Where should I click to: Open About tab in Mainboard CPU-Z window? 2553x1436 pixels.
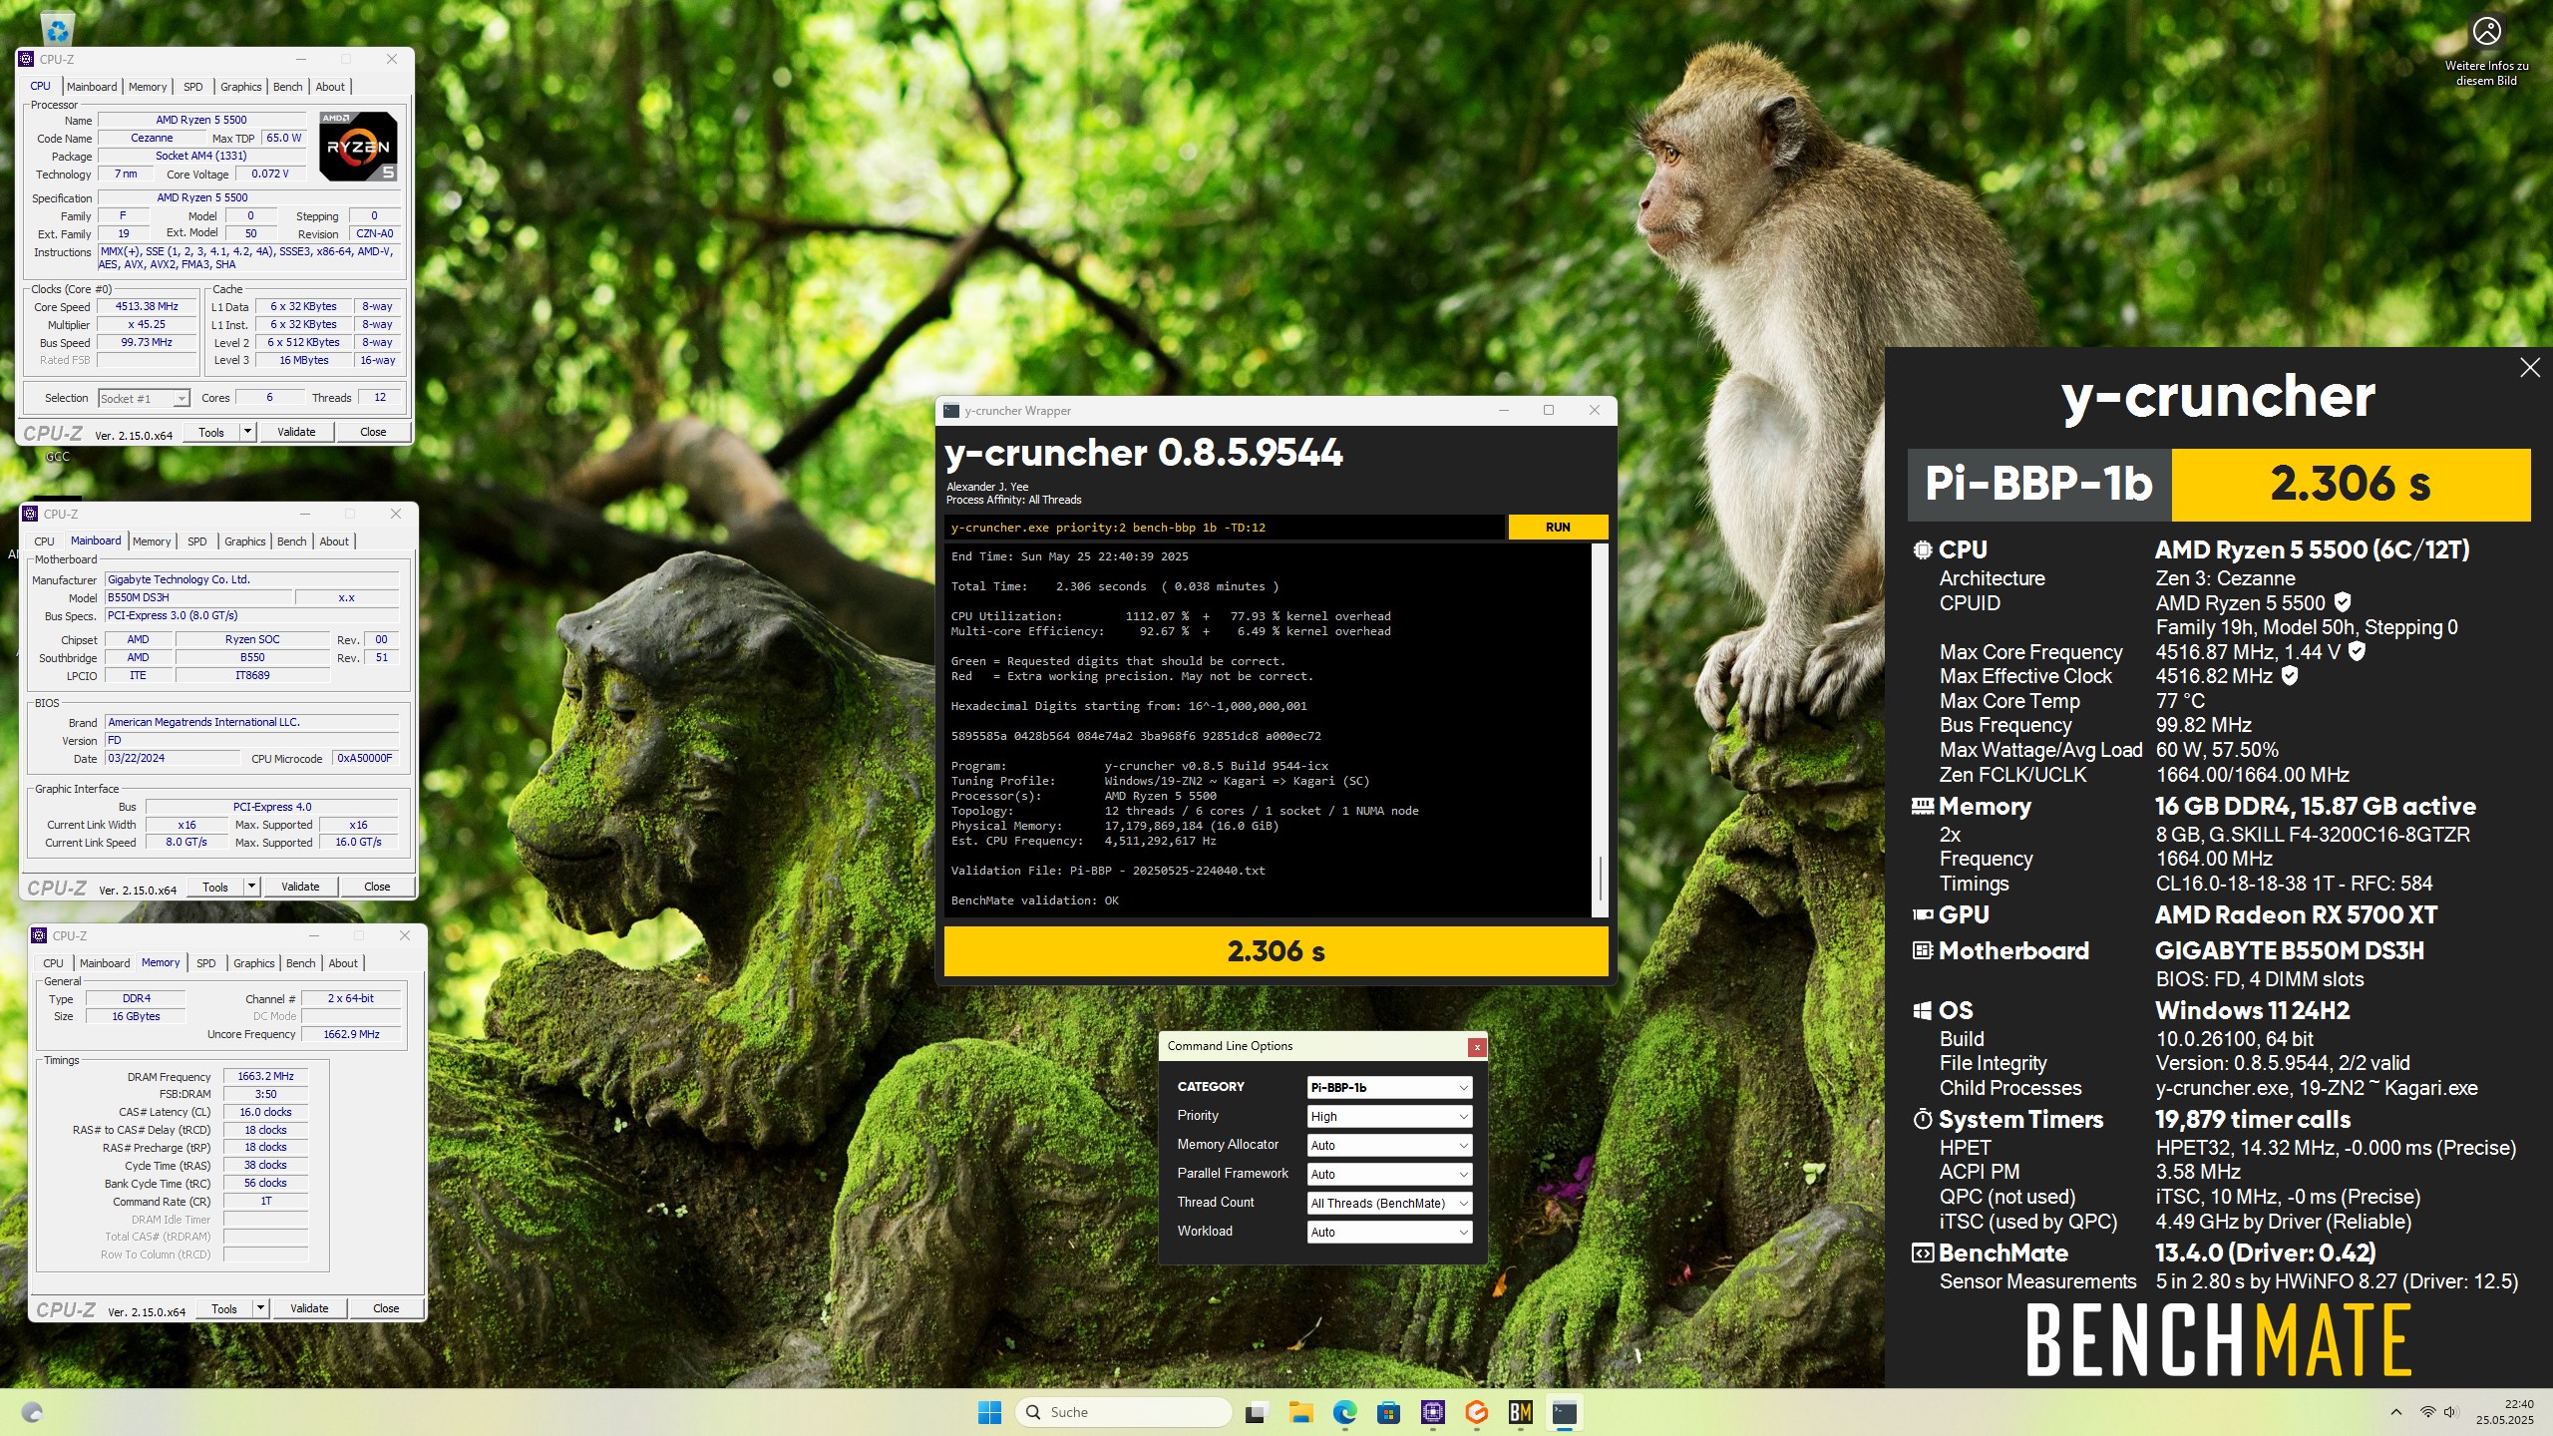click(334, 541)
